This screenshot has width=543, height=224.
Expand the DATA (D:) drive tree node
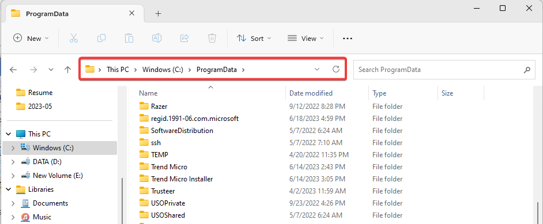coord(13,162)
